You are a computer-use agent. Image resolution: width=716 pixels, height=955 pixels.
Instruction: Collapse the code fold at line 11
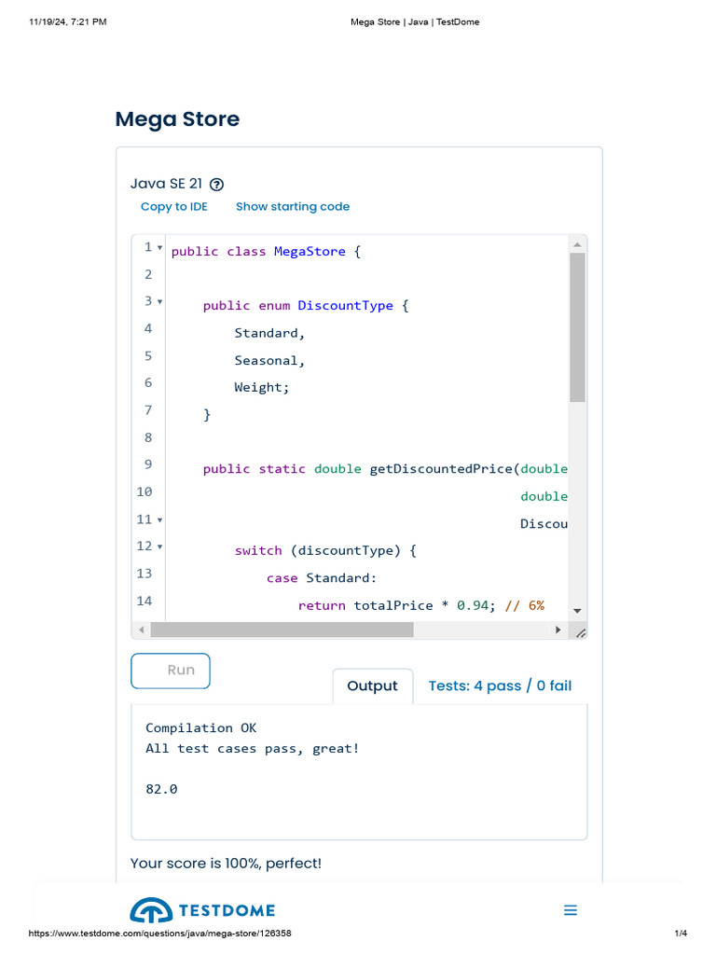(159, 520)
